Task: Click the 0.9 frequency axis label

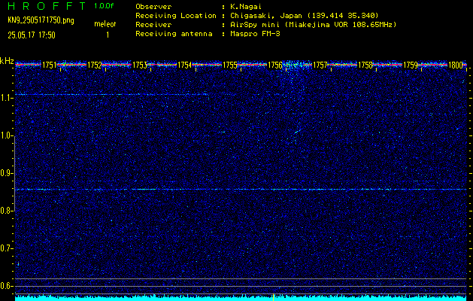Action: [x=7, y=173]
